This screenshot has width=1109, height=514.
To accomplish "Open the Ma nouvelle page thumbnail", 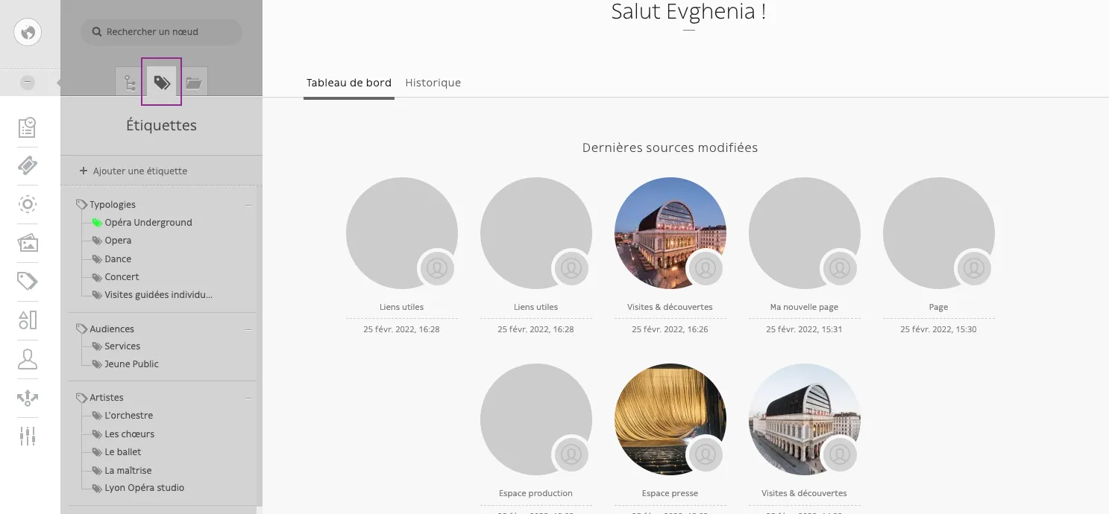I will (x=804, y=233).
